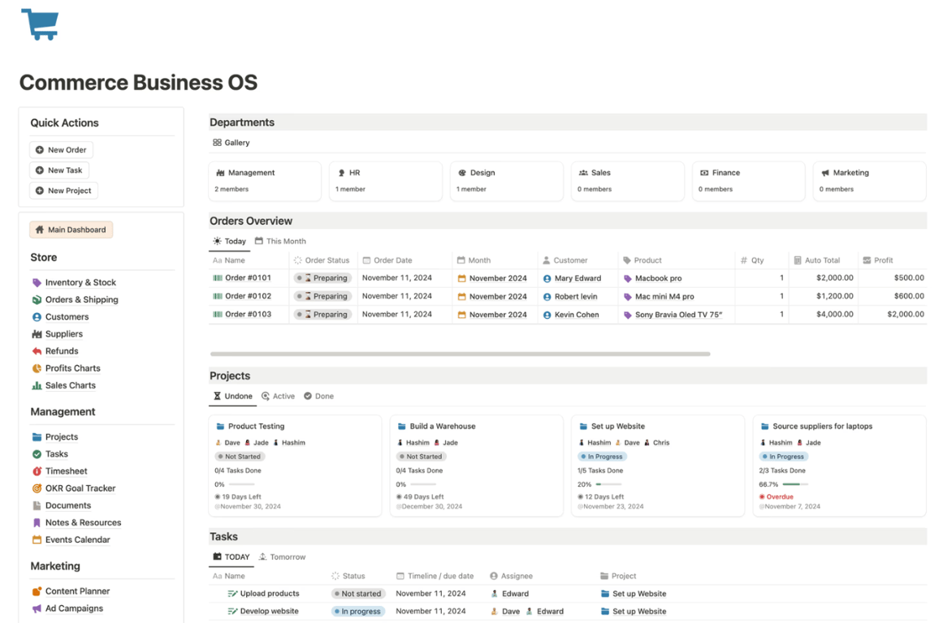943x623 pixels.
Task: Click the Inventory & Stock tag icon
Action: tap(37, 282)
